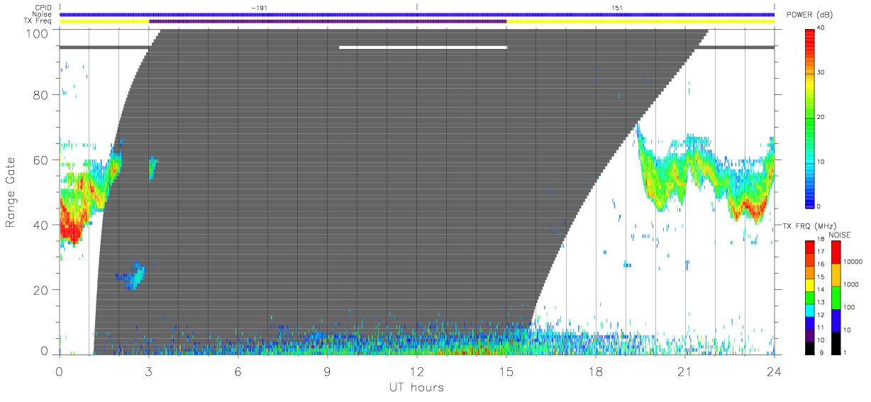Image resolution: width=871 pixels, height=402 pixels.
Task: Click the 30 label on POWER colorbar
Action: (x=821, y=72)
